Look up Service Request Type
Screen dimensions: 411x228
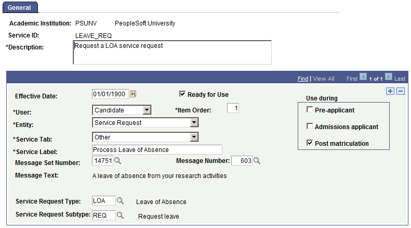[121, 201]
